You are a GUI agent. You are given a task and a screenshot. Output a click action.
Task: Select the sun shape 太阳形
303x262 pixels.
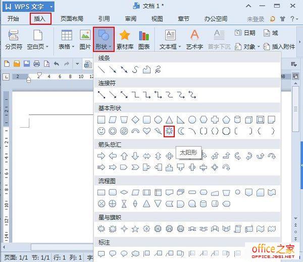(x=169, y=131)
